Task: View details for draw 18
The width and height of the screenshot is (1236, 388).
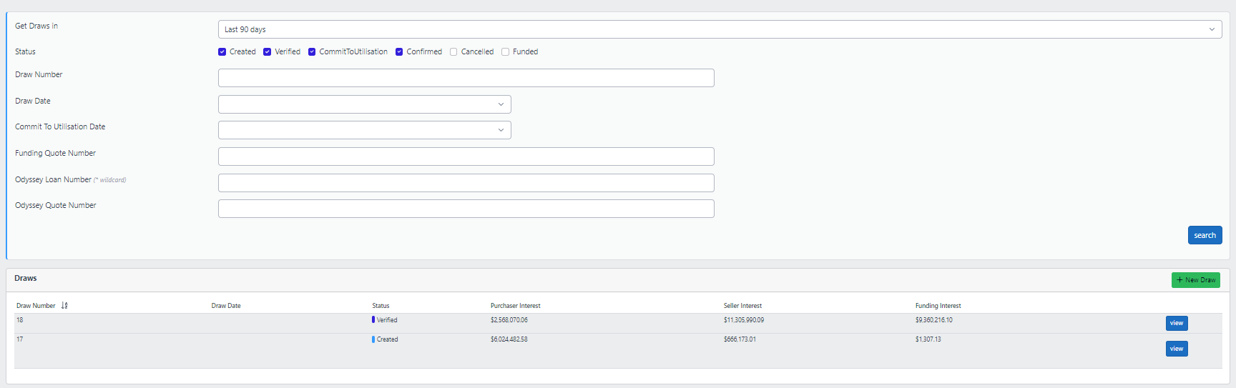Action: [x=1176, y=323]
